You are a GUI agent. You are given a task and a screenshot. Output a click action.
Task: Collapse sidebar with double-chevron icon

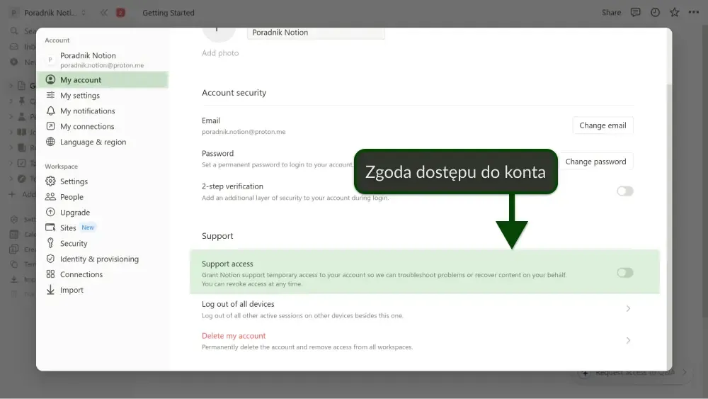coord(104,13)
